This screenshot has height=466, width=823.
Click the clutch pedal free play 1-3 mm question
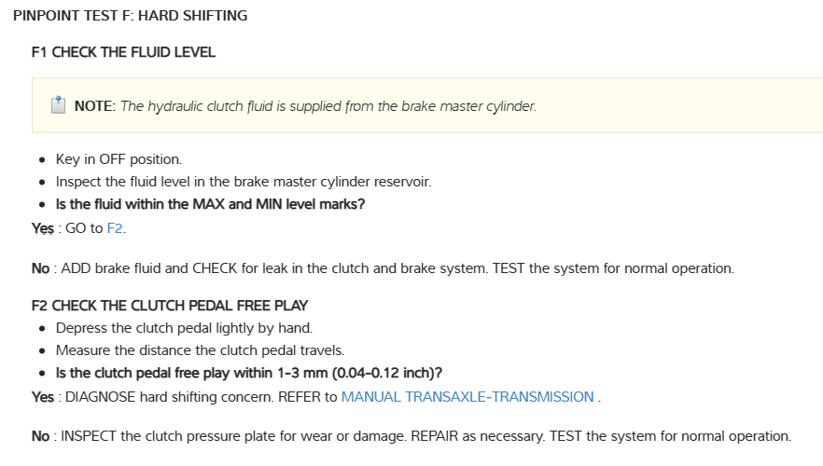coord(248,374)
